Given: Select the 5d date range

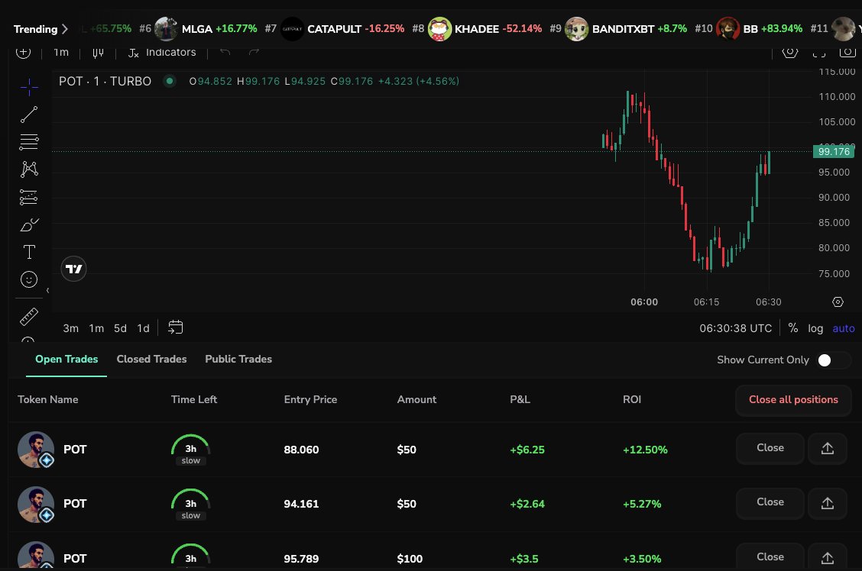Looking at the screenshot, I should (x=120, y=328).
